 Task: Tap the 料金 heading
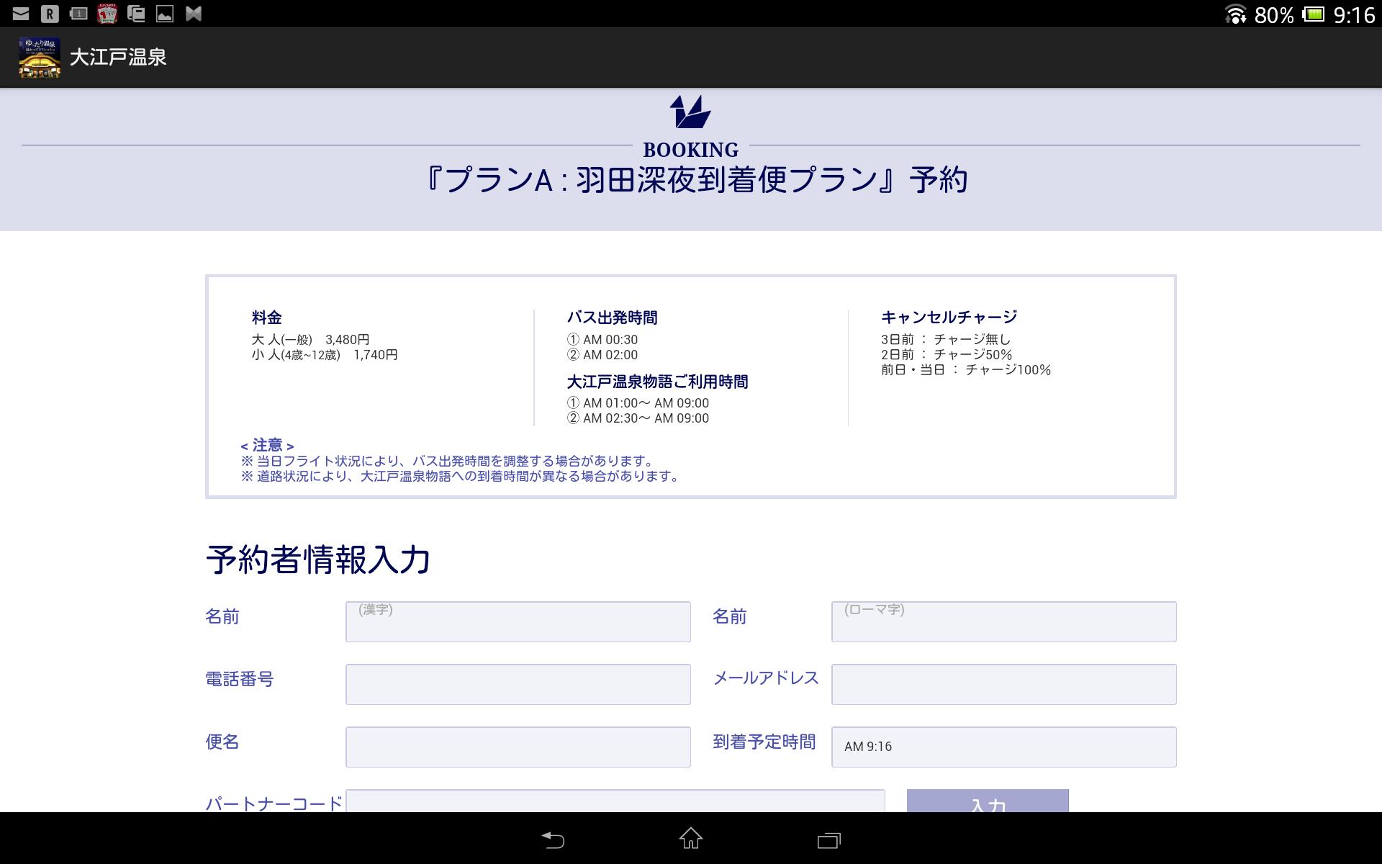(x=267, y=318)
